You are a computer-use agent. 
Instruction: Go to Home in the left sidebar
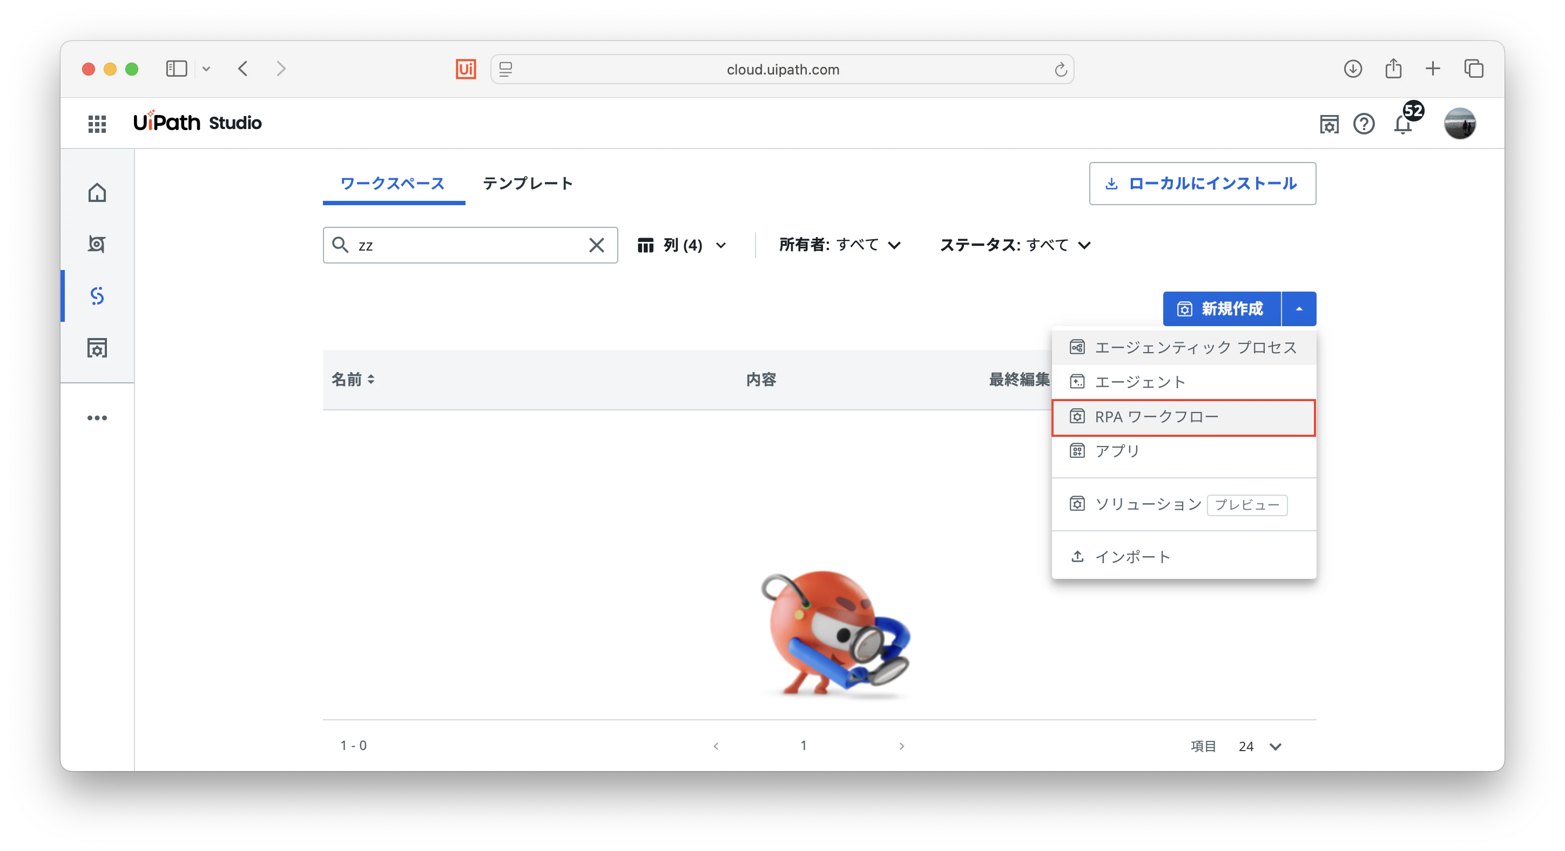pos(97,193)
